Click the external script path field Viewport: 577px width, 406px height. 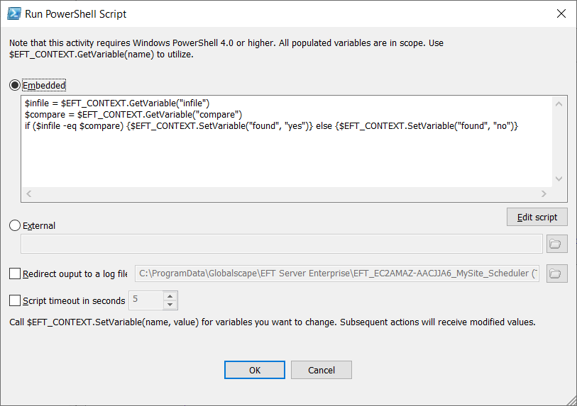[282, 244]
